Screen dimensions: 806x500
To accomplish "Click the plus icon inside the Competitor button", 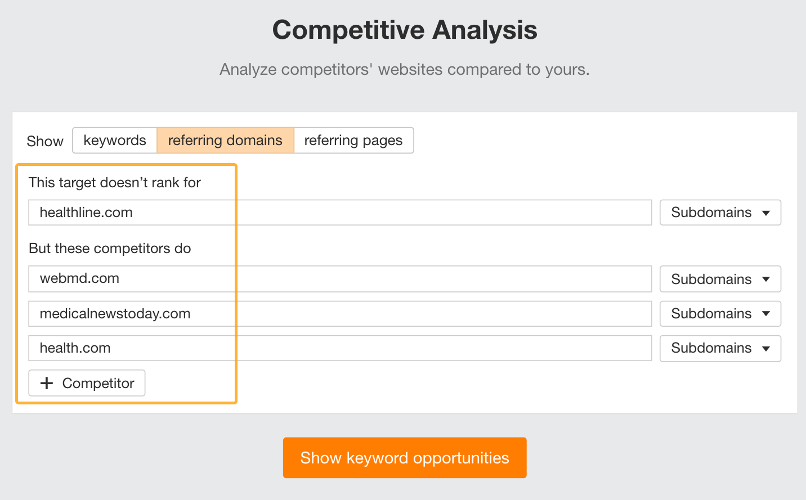I will [47, 383].
